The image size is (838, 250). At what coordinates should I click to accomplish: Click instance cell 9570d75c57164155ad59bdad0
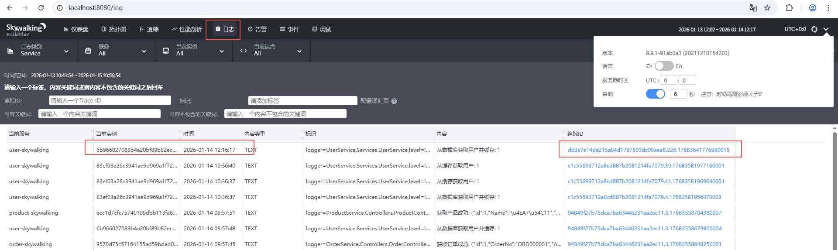pos(137,244)
